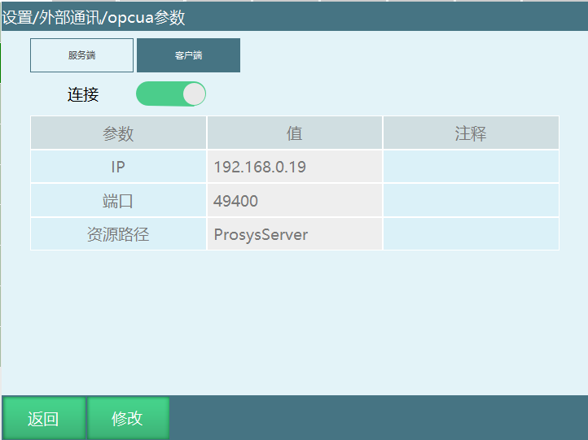Click the 返回 button
This screenshot has width=588, height=440.
(x=43, y=418)
